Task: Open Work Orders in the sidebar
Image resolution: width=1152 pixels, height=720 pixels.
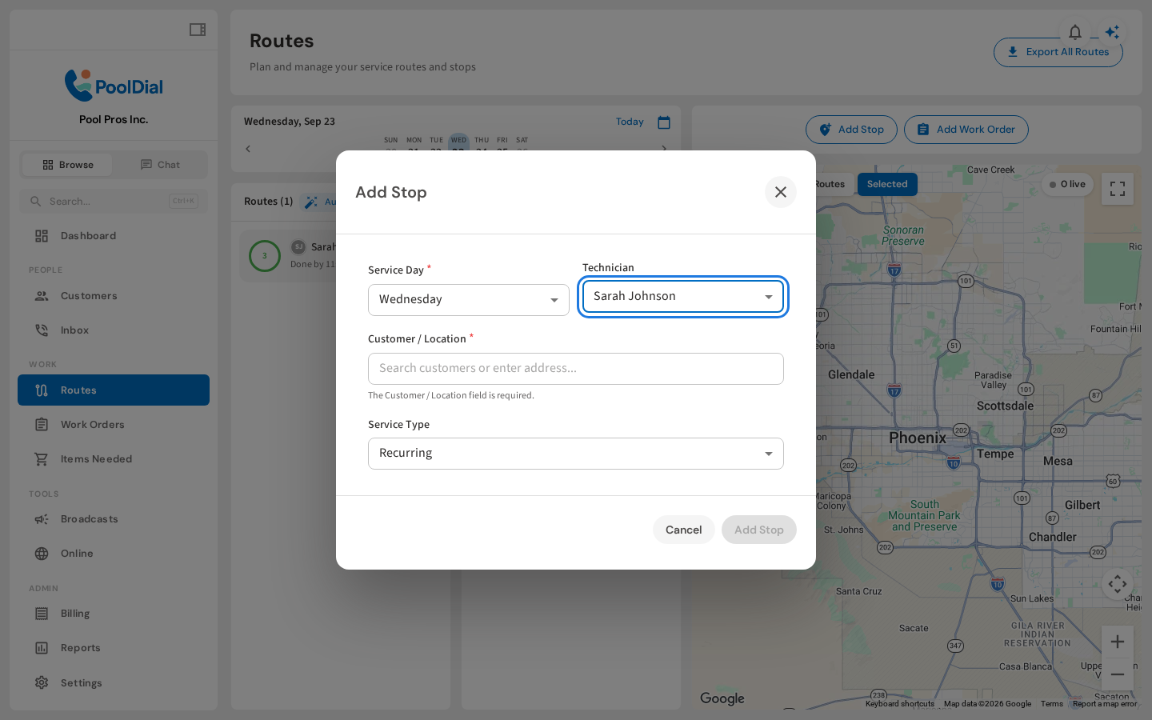Action: tap(114, 425)
